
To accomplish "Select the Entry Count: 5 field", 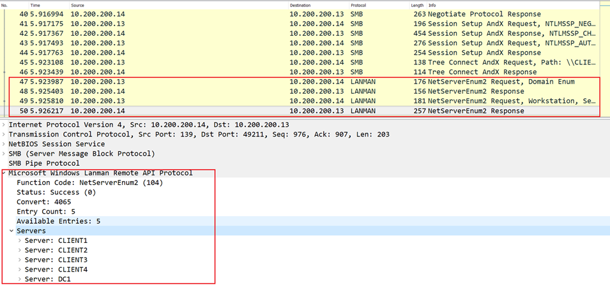I will pos(45,212).
